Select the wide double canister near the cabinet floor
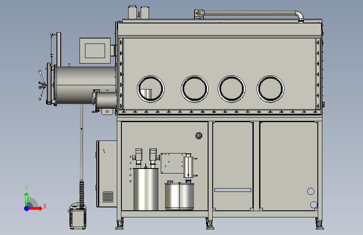This screenshot has height=235, width=363. 180,197
